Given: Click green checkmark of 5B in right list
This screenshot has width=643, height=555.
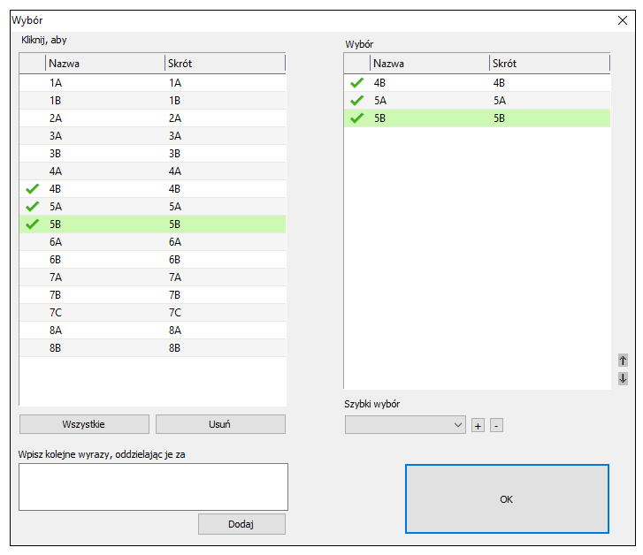Looking at the screenshot, I should click(357, 118).
